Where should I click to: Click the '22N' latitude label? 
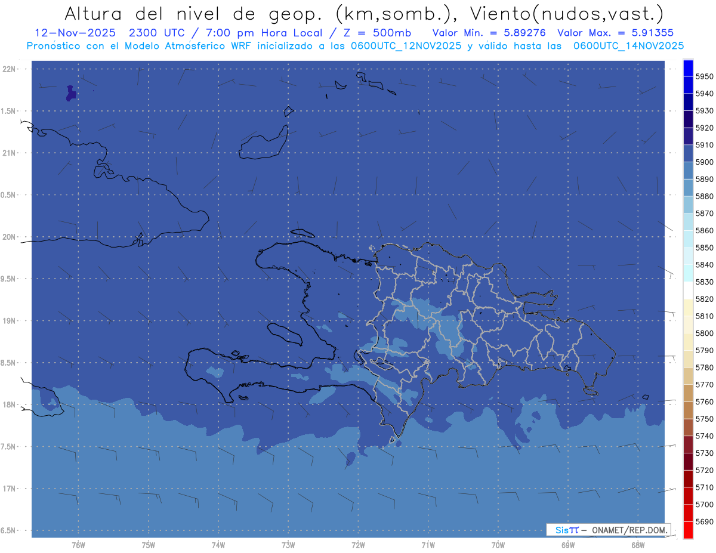[x=10, y=69]
